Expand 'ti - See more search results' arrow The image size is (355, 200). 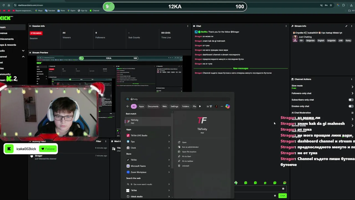click(x=169, y=184)
